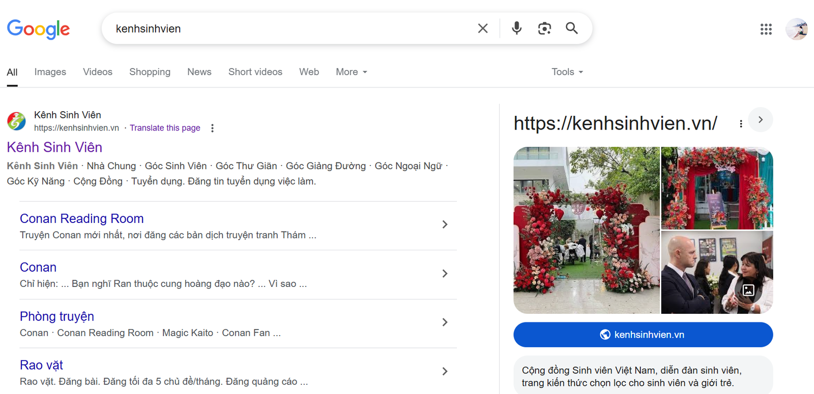Expand Phòng truyện sitelink chevron
Viewport: 814px width, 394px height.
445,322
